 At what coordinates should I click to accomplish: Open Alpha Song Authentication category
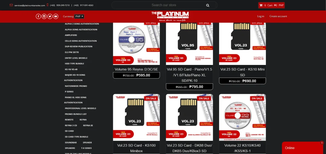coord(81,30)
